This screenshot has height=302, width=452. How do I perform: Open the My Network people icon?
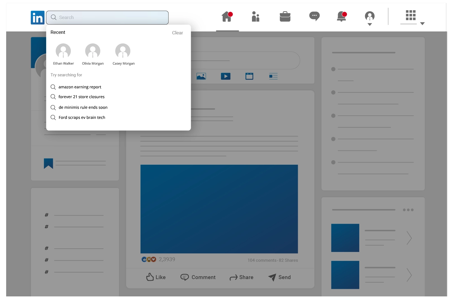tap(255, 17)
